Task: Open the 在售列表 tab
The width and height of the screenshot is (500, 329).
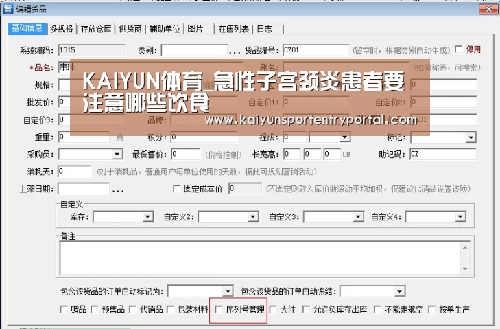Action: click(233, 29)
